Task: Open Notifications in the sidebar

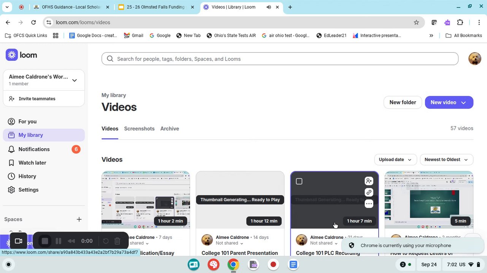Action: [x=44, y=149]
